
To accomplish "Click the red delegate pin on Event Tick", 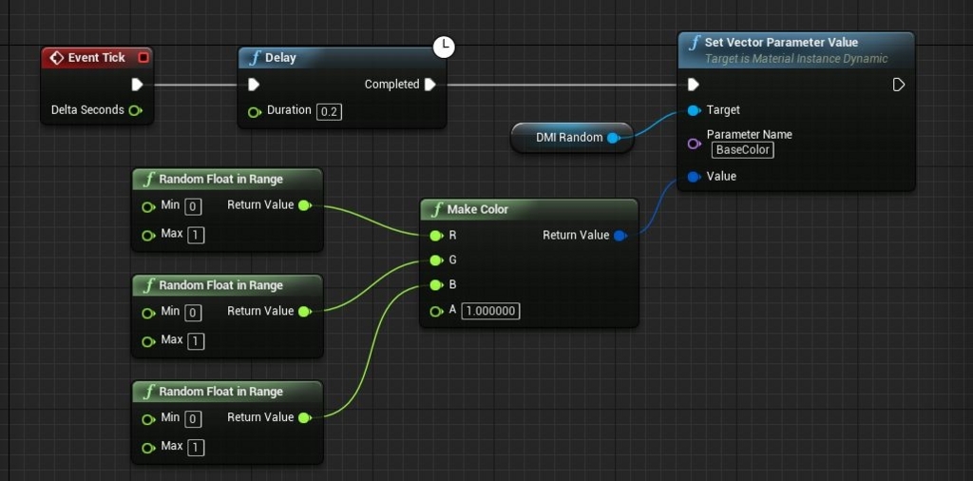I will coord(143,58).
